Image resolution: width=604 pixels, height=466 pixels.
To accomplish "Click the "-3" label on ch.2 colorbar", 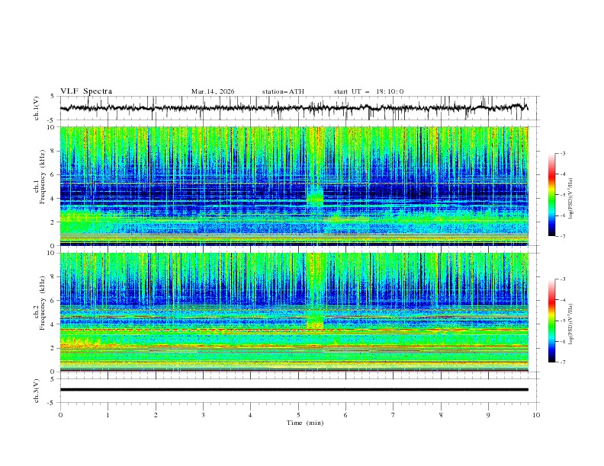I will (563, 279).
